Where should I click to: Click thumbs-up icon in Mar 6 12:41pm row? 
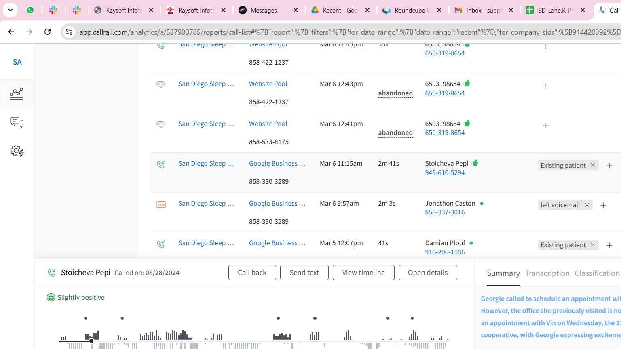pyautogui.click(x=467, y=123)
